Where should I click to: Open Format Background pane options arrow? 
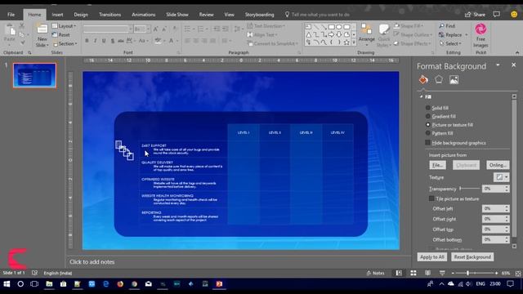498,65
